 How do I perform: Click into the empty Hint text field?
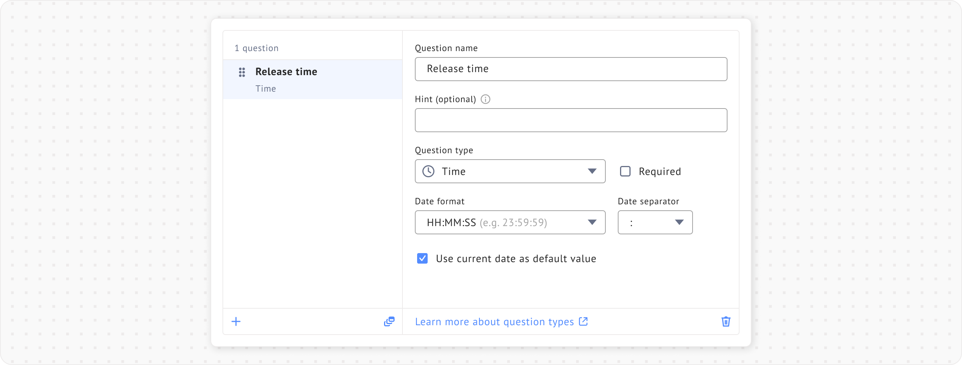571,120
